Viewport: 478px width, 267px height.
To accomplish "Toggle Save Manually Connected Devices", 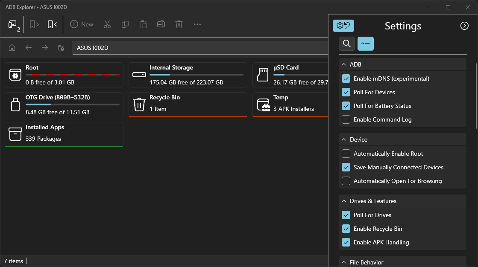I will [x=346, y=167].
